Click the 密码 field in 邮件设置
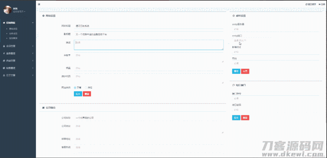327x158 pixels. (x=276, y=63)
